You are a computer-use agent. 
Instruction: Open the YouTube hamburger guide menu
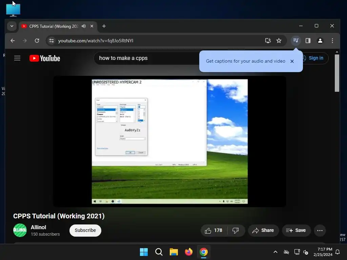coord(17,58)
